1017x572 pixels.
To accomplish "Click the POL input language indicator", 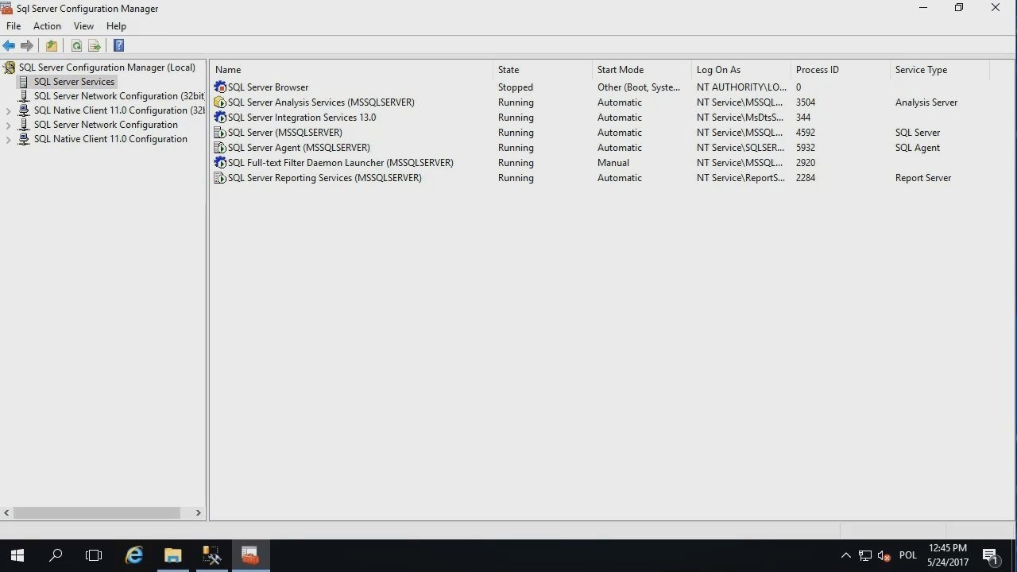I will pos(908,555).
